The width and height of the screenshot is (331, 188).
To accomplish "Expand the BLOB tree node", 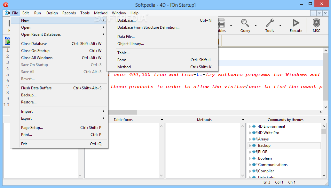I will [x=250, y=152].
